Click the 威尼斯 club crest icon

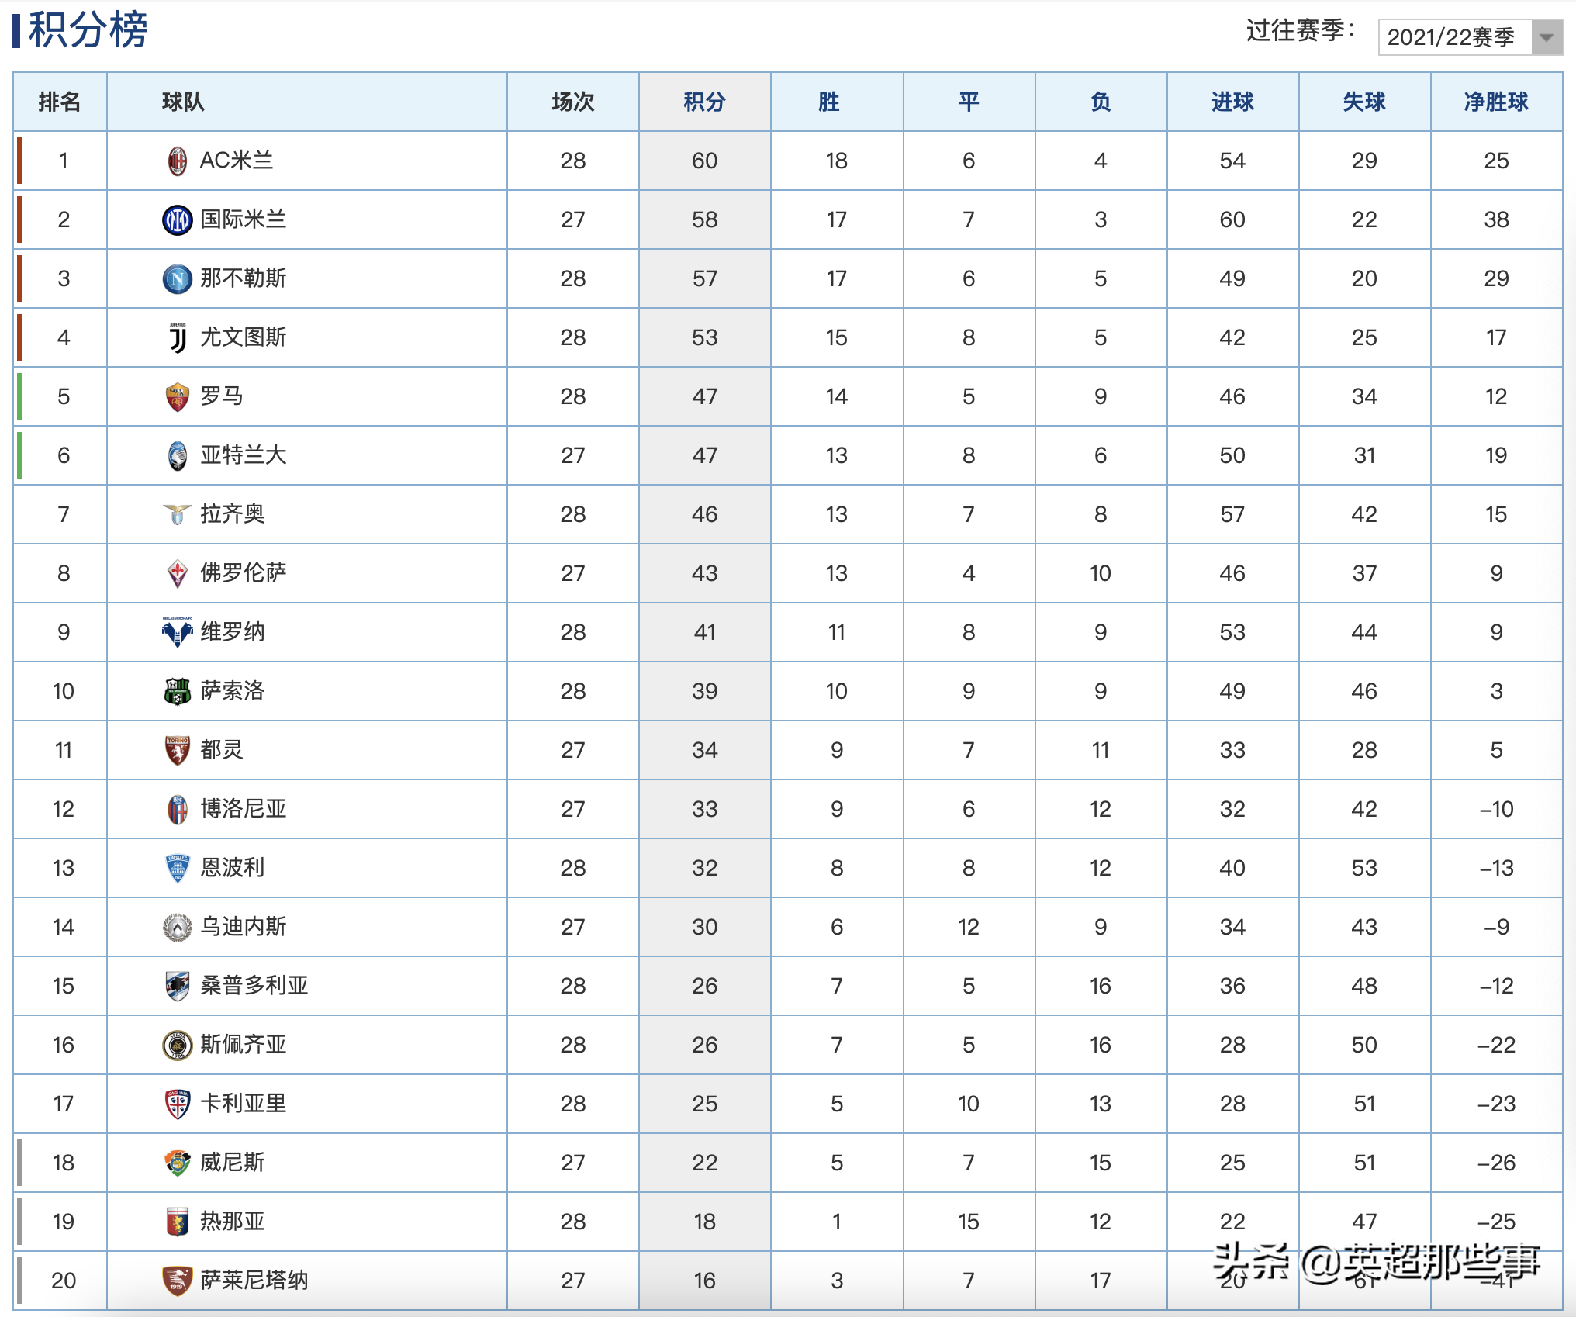coord(178,1163)
